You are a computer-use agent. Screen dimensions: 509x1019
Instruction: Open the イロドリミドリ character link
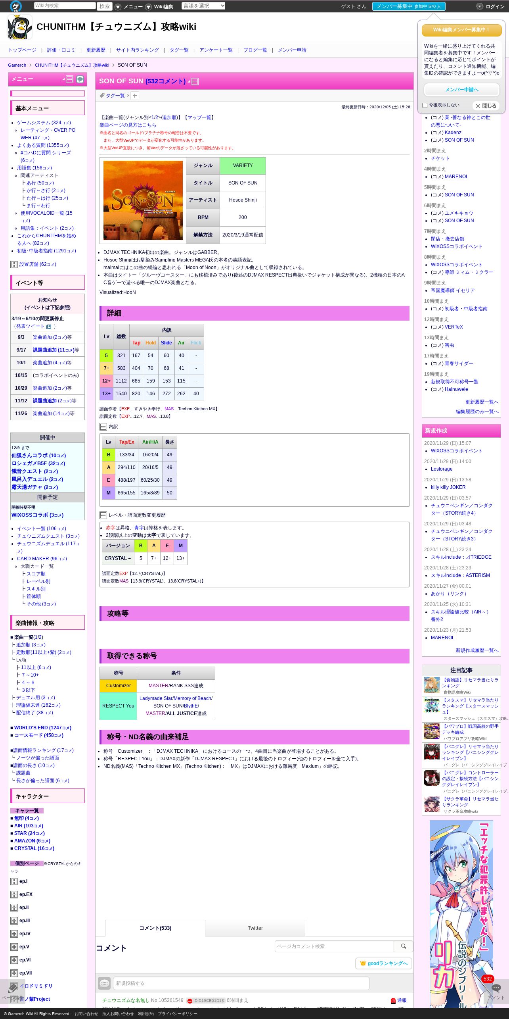click(36, 986)
